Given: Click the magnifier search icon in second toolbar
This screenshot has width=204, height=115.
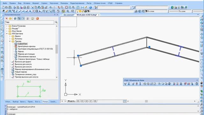Looking at the screenshot, I should point(68,11).
